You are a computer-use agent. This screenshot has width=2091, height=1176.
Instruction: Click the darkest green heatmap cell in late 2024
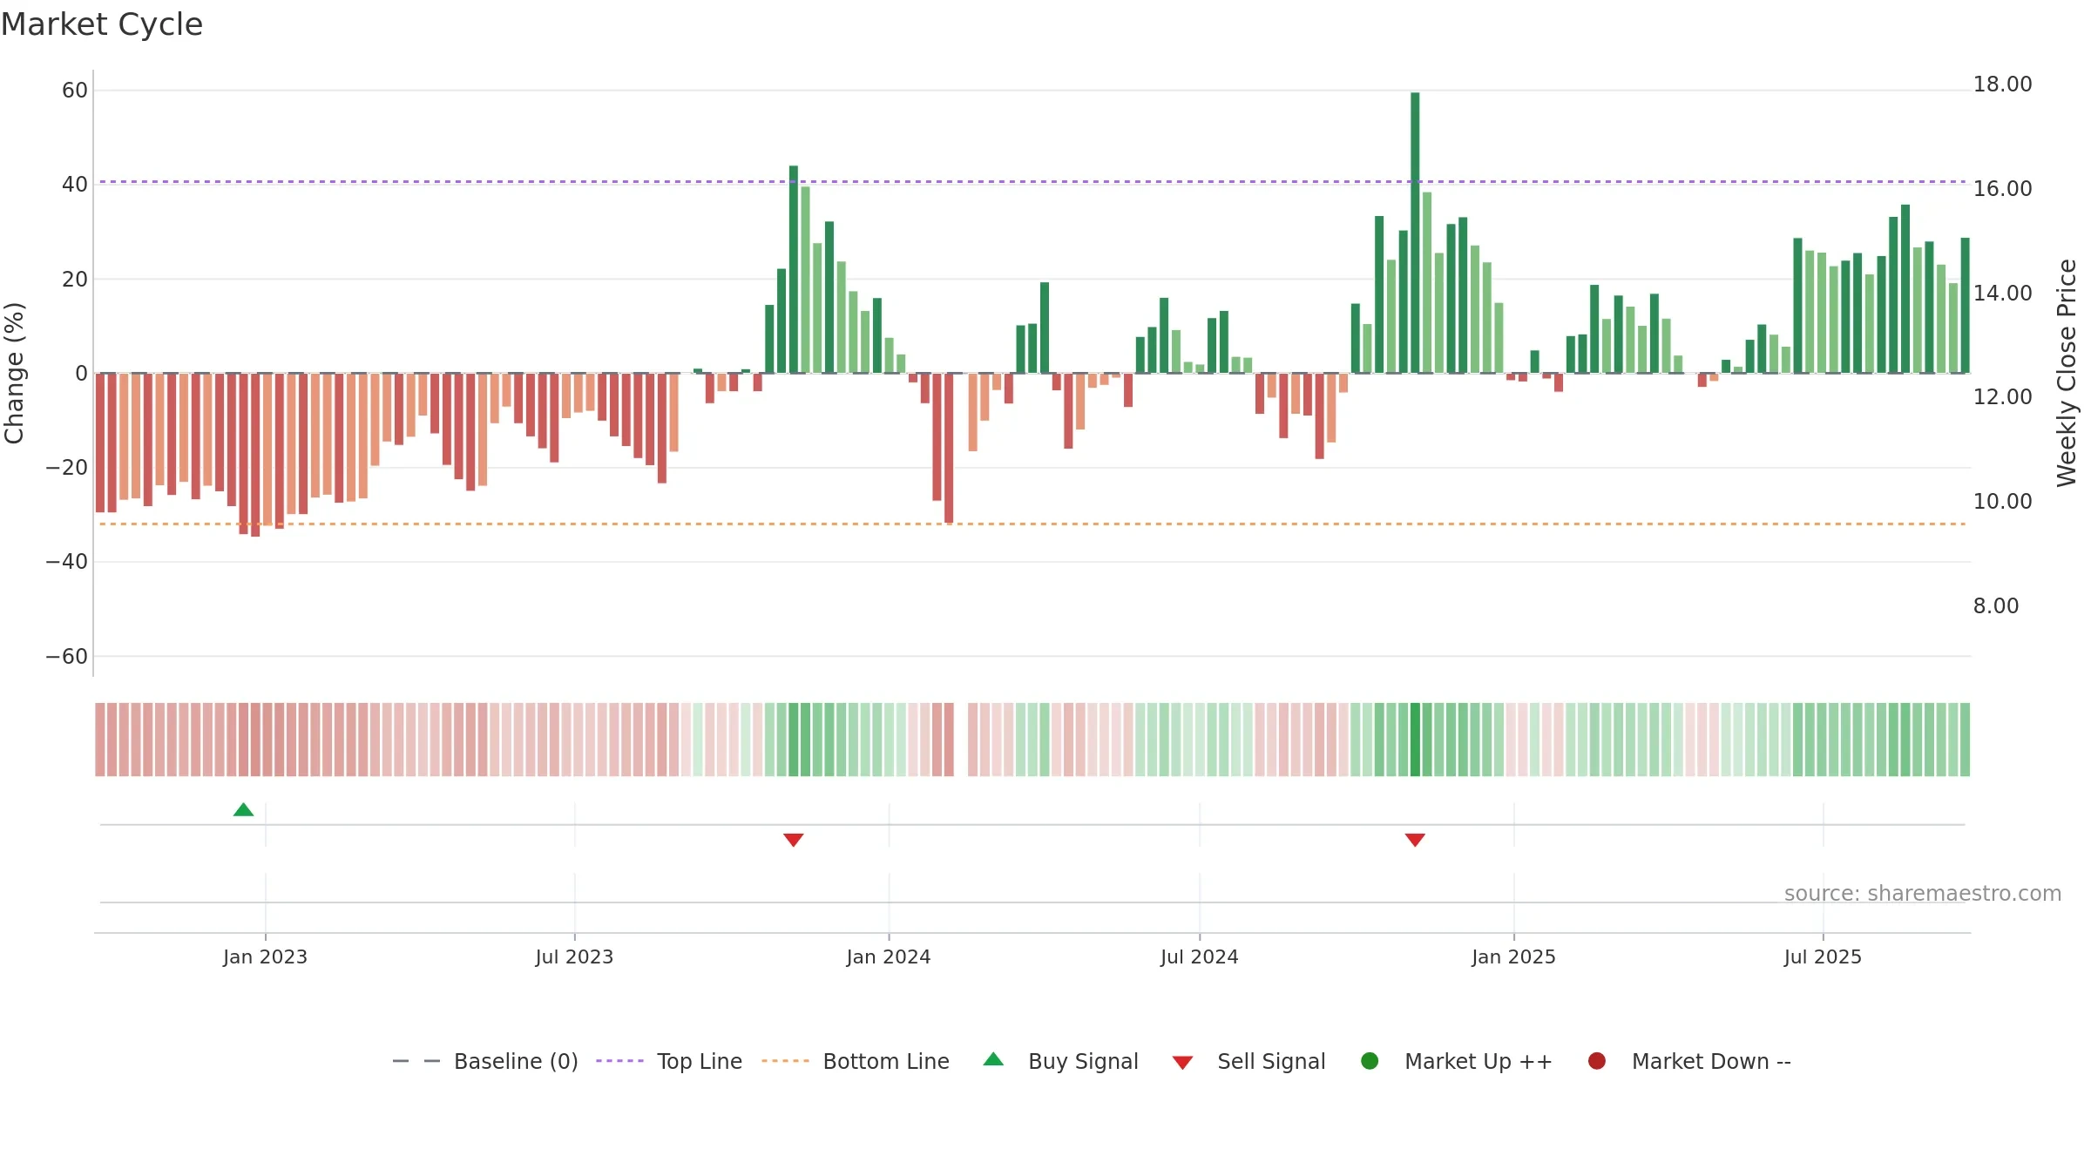click(1415, 740)
